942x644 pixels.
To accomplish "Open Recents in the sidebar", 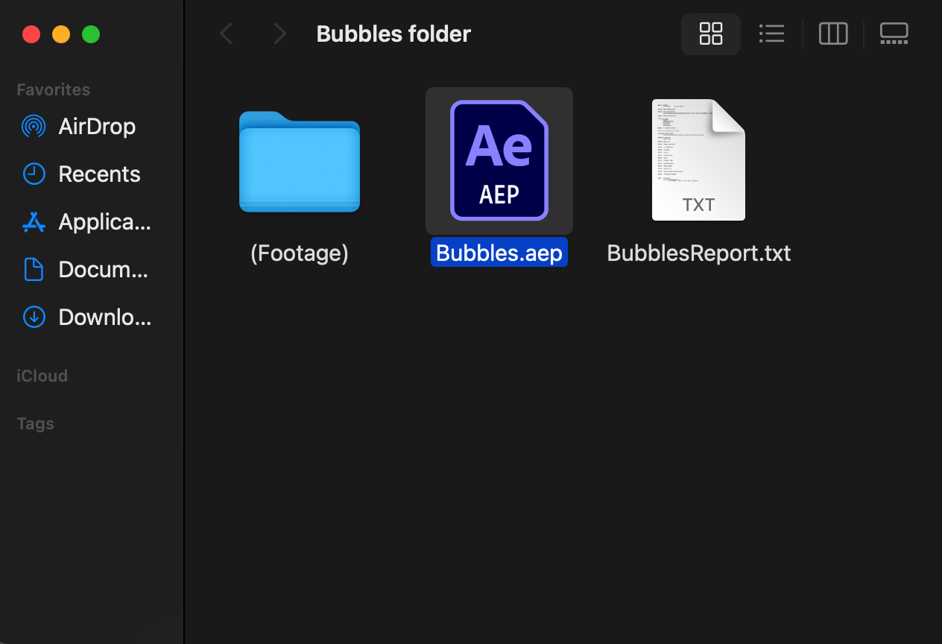I will tap(99, 174).
